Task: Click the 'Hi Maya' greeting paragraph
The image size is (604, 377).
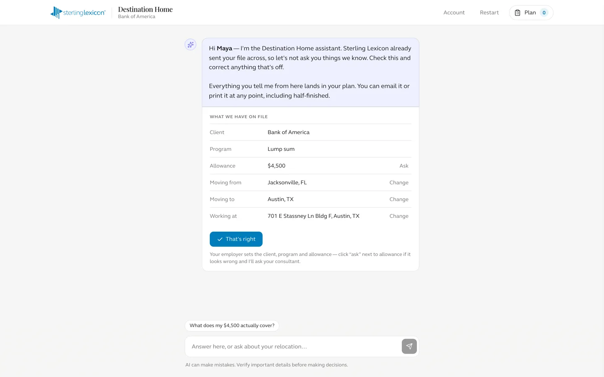Action: tap(310, 58)
